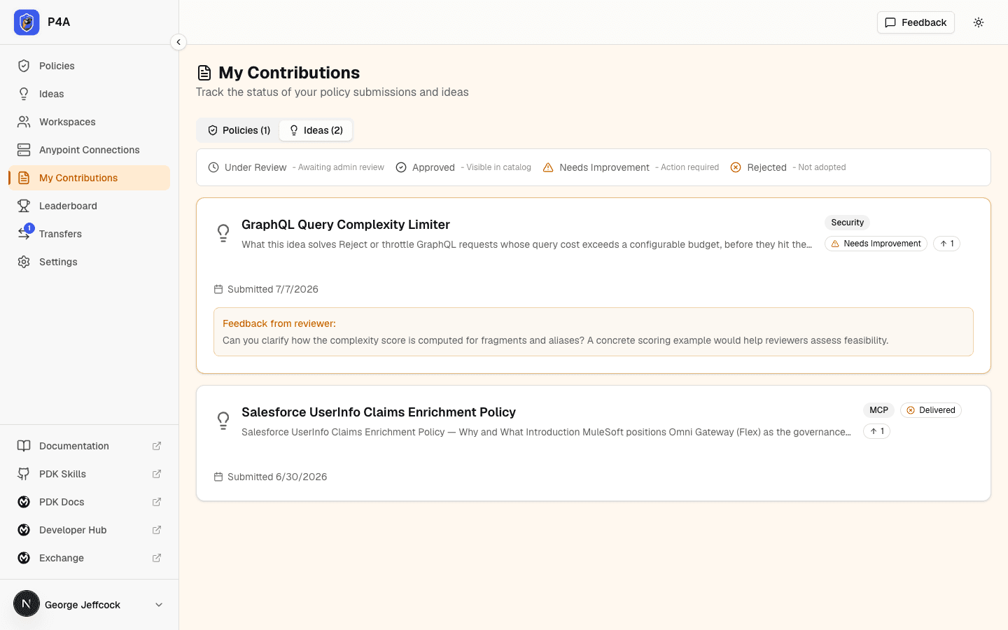Viewport: 1008px width, 630px height.
Task: Click the Transfers arrows icon
Action: pyautogui.click(x=23, y=234)
